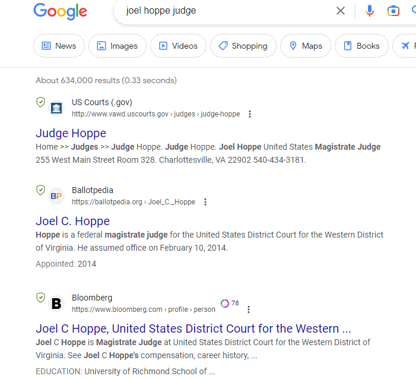Click the Google logo
416x379 pixels.
[60, 11]
